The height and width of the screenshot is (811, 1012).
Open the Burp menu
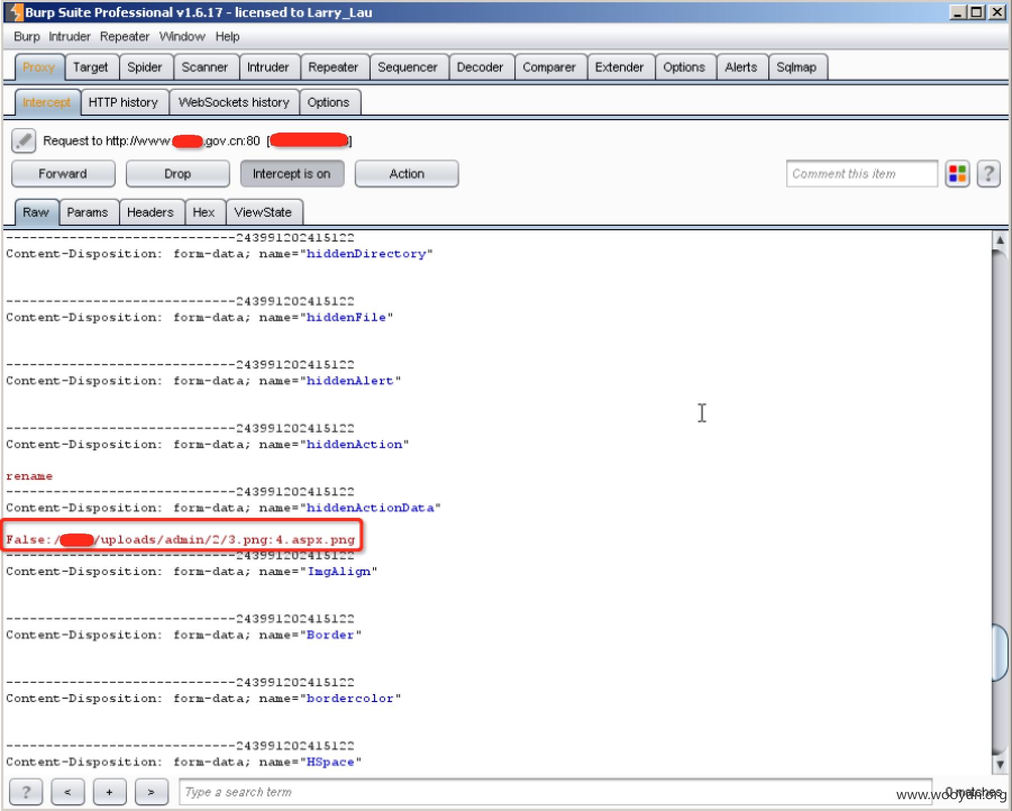click(x=27, y=37)
